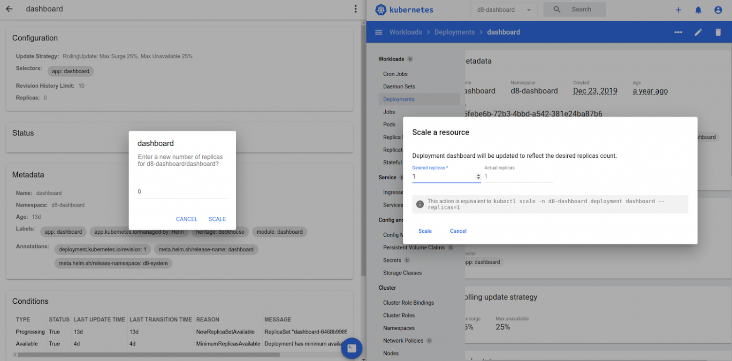Click the Desired replicas stepper arrows
This screenshot has width=732, height=361.
(x=478, y=177)
